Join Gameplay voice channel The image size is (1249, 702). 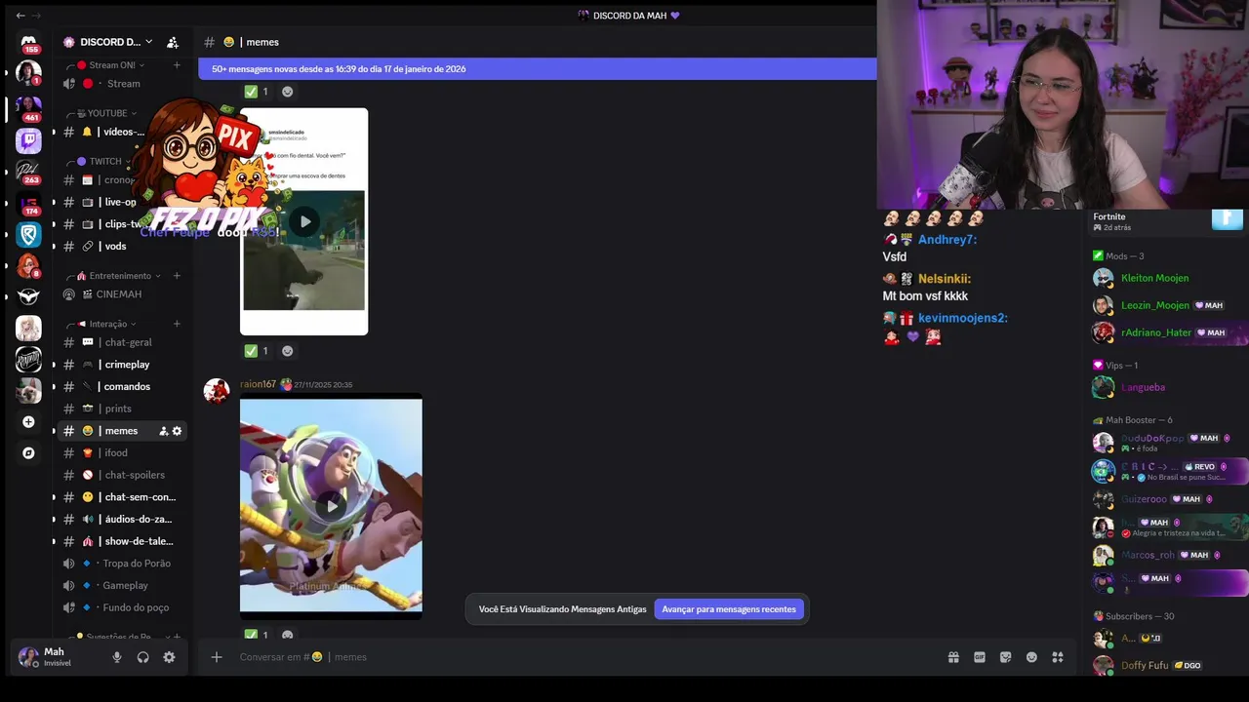120,586
